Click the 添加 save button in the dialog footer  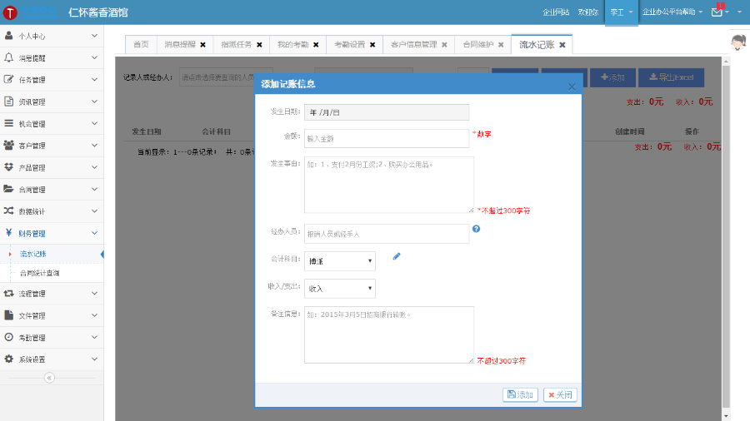tap(520, 394)
